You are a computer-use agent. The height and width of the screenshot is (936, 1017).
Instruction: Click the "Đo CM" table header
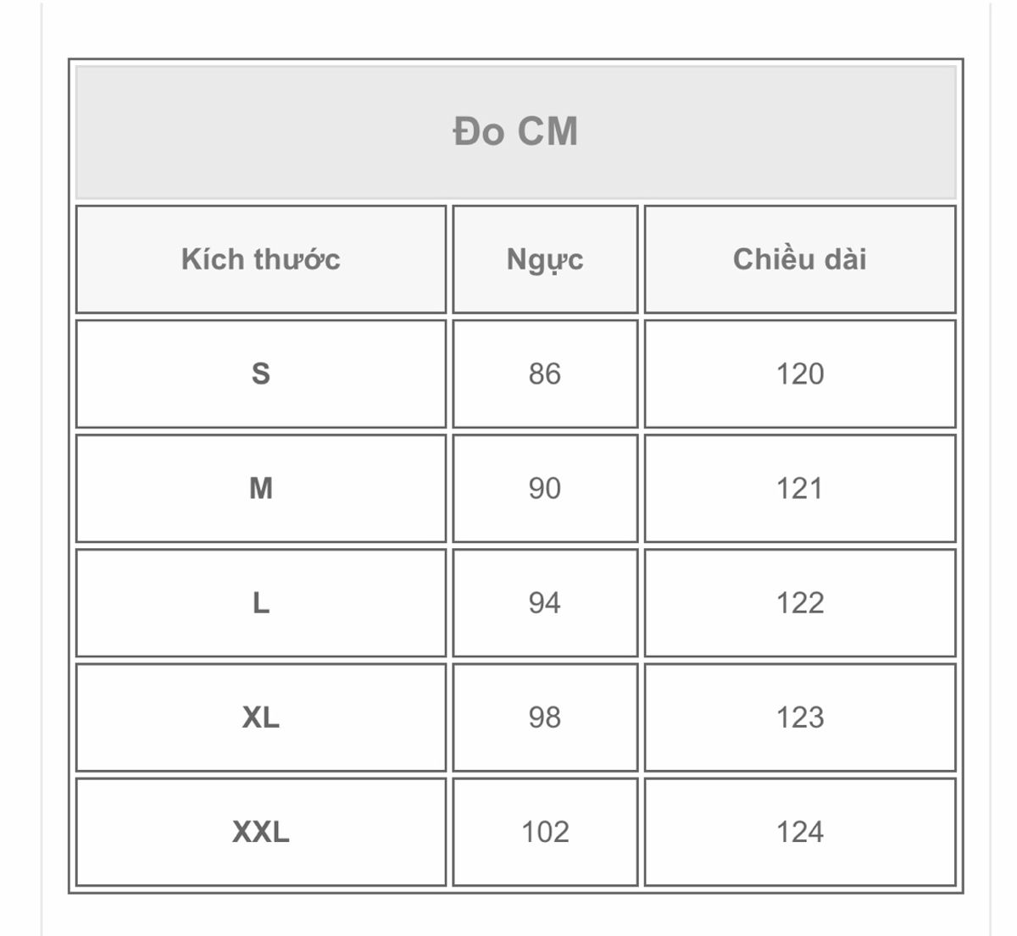(x=515, y=132)
